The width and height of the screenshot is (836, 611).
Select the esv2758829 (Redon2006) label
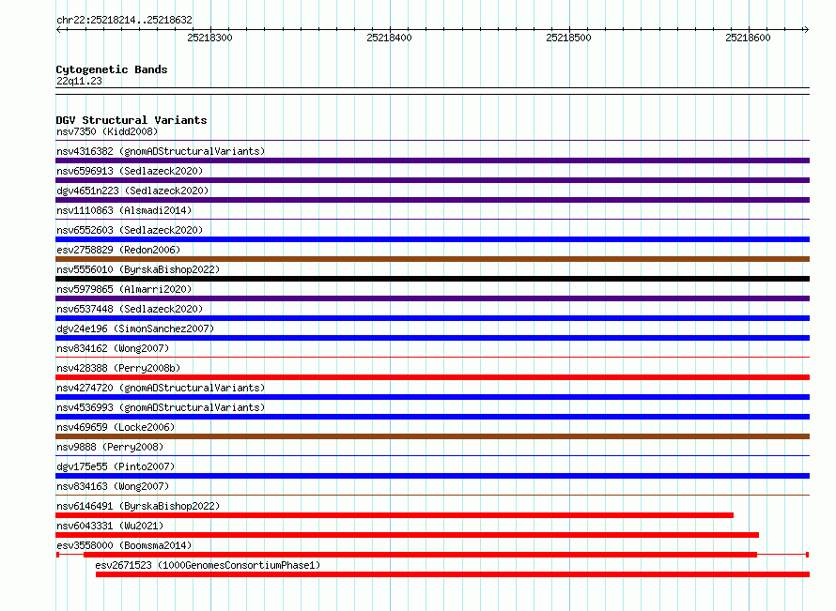pyautogui.click(x=118, y=250)
